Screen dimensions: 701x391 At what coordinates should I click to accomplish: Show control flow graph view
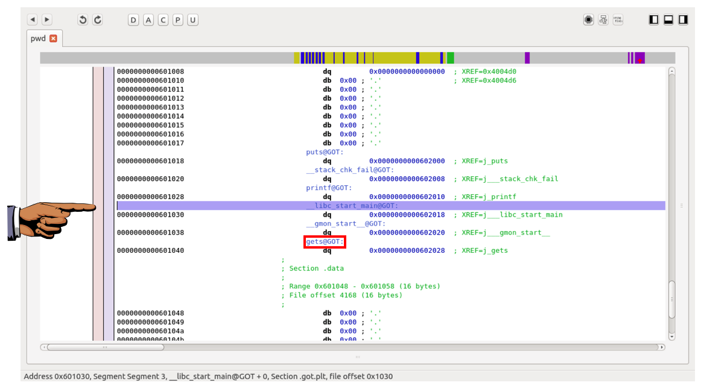[603, 20]
